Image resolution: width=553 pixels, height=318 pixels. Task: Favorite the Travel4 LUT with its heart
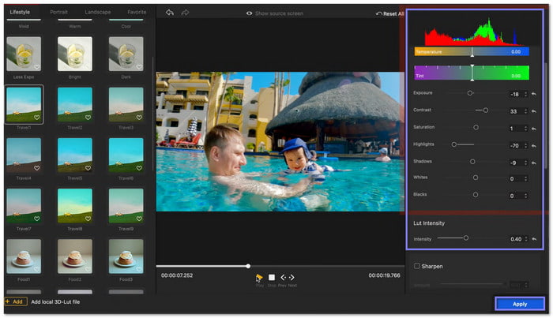click(x=36, y=168)
